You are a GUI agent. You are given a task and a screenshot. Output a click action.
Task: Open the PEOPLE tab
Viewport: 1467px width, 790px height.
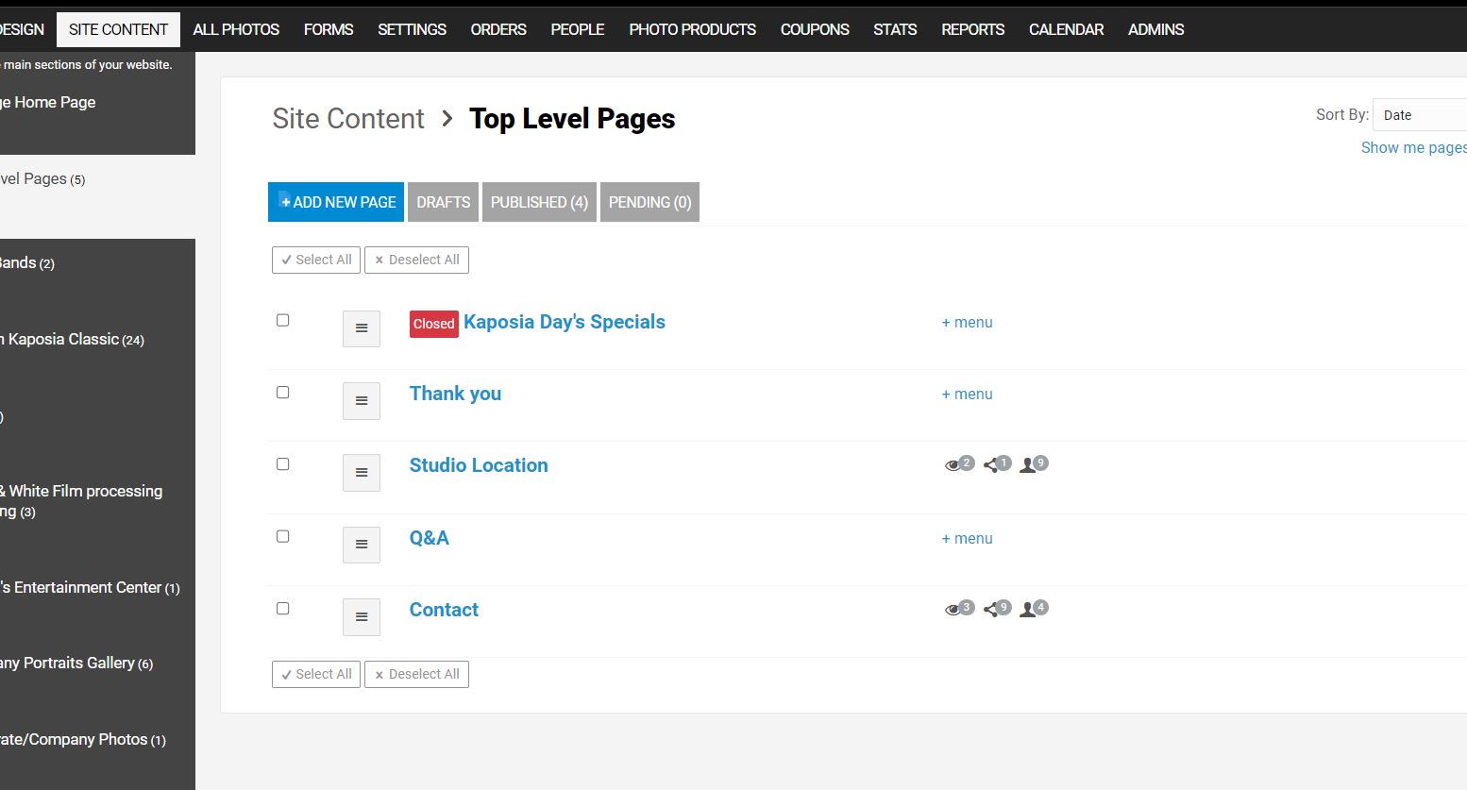tap(578, 29)
